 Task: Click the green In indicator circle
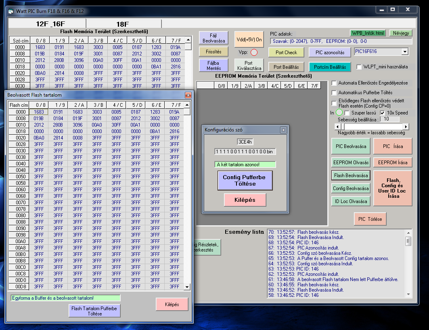[339, 113]
